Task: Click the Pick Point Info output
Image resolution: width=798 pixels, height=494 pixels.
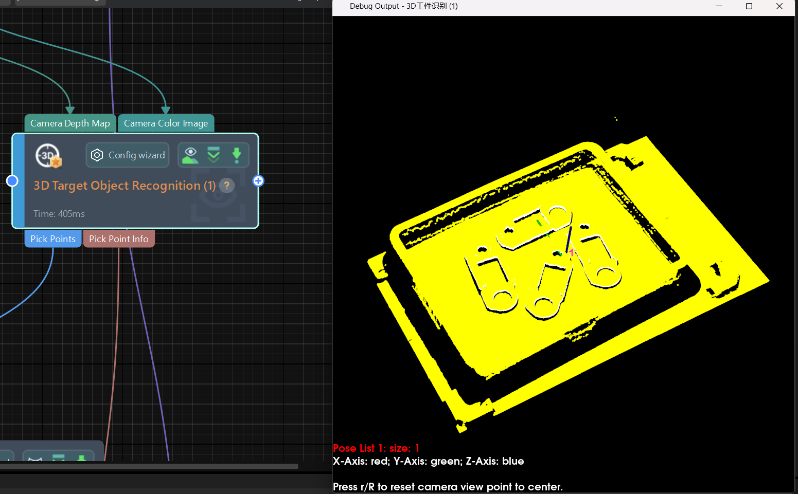Action: point(119,239)
